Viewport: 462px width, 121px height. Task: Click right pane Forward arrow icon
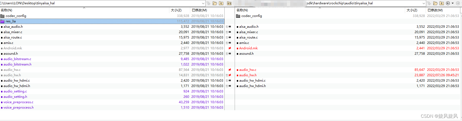(x=458, y=3)
